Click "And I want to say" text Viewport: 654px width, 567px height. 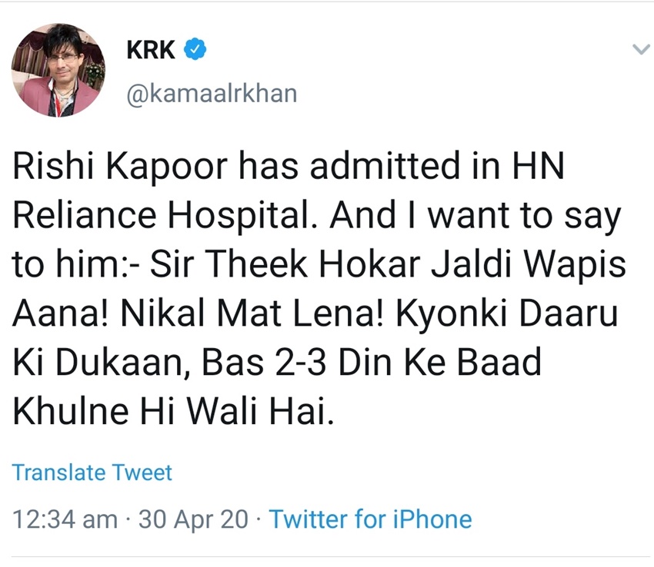(475, 218)
